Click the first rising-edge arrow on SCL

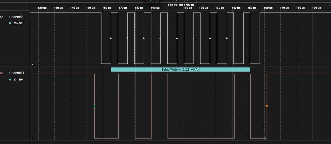click(111, 38)
